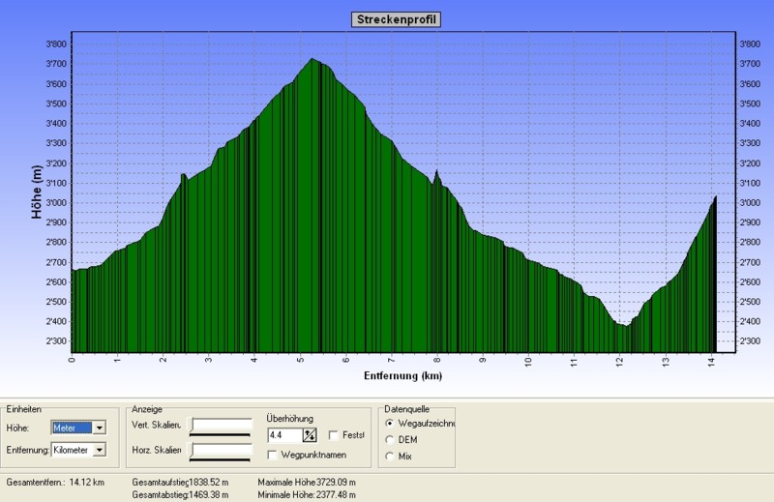Click the Überhöhung value field
This screenshot has height=502, width=774.
coord(284,435)
